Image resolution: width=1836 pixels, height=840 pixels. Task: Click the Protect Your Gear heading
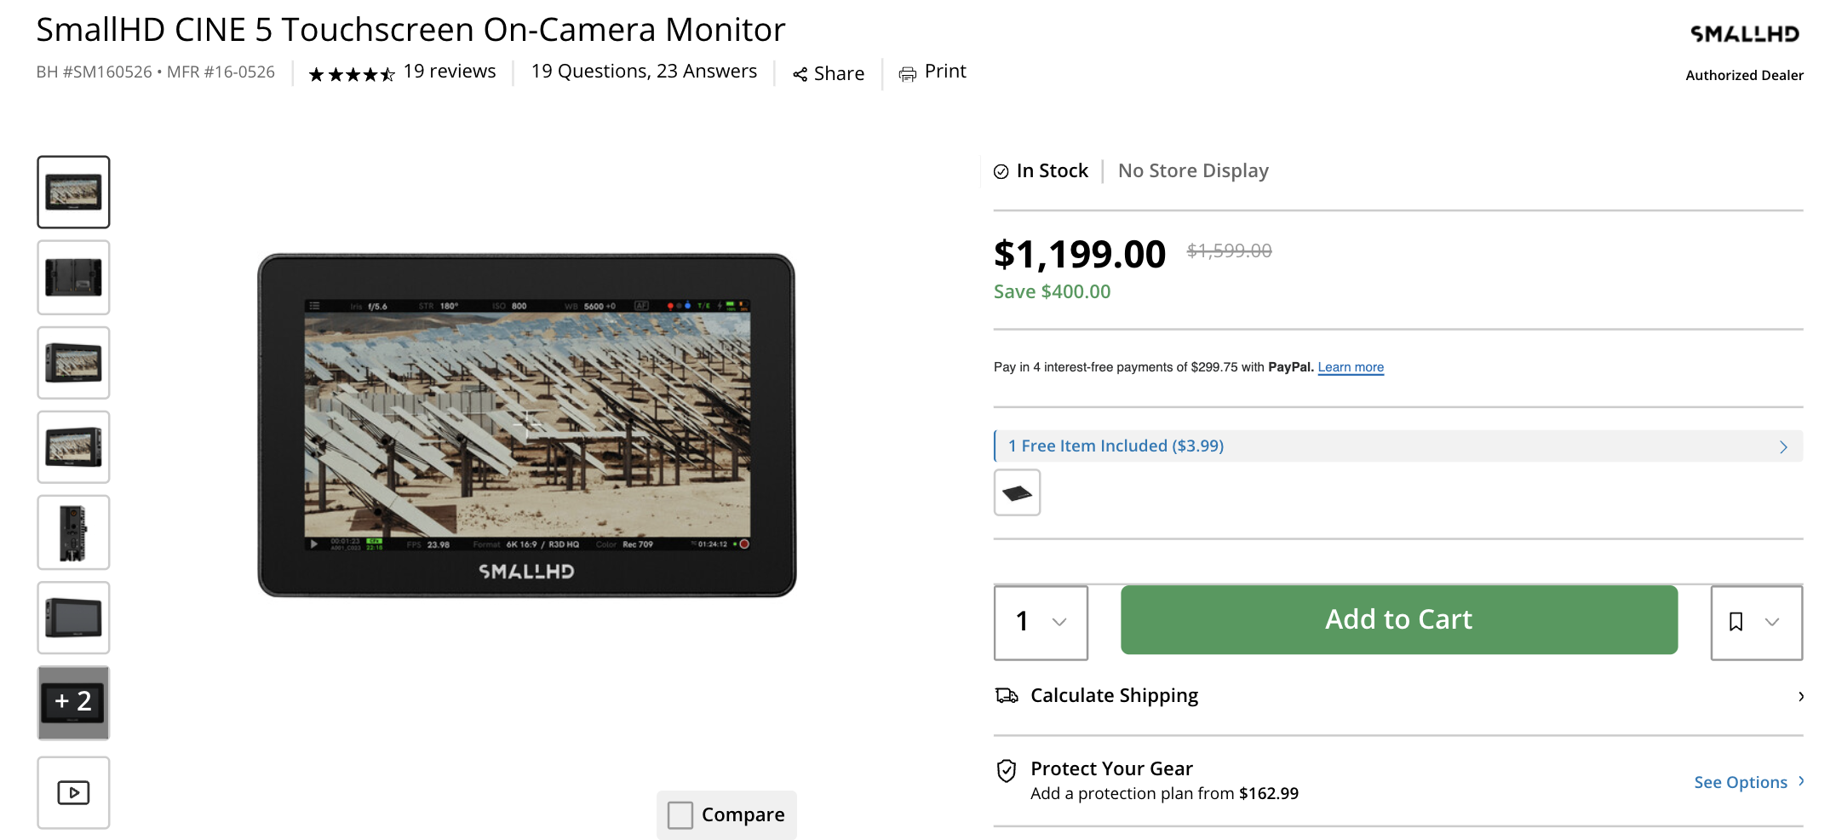pos(1111,768)
